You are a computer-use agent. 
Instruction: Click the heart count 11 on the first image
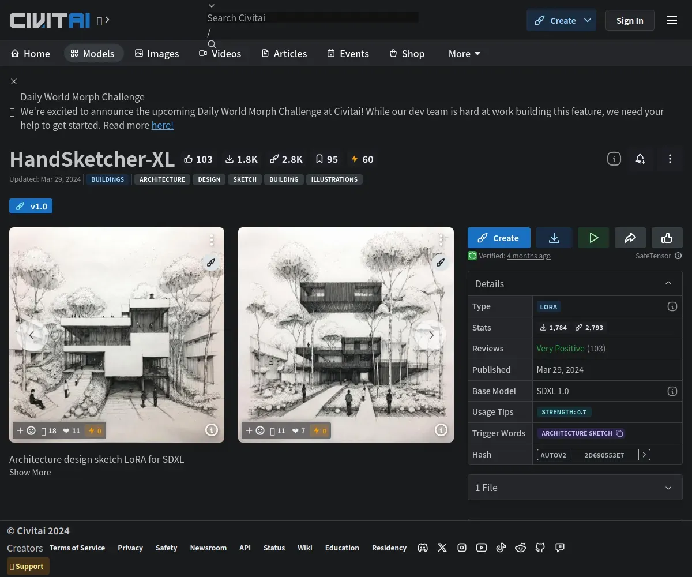click(72, 430)
